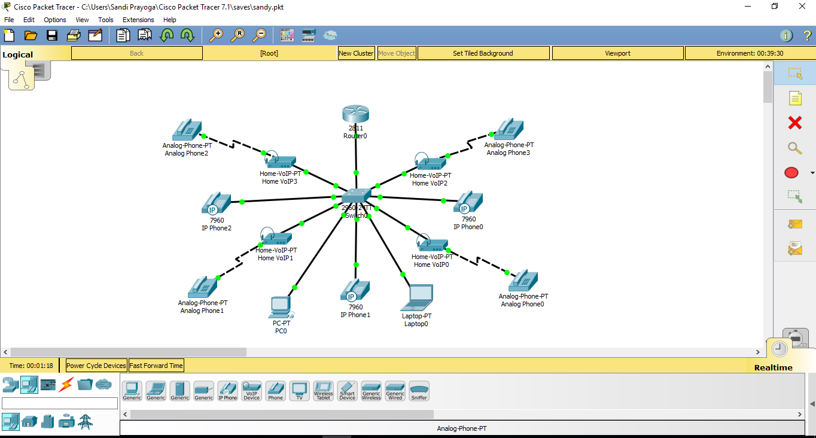The height and width of the screenshot is (438, 816).
Task: Click the Fast Forward Time button
Action: coord(156,366)
